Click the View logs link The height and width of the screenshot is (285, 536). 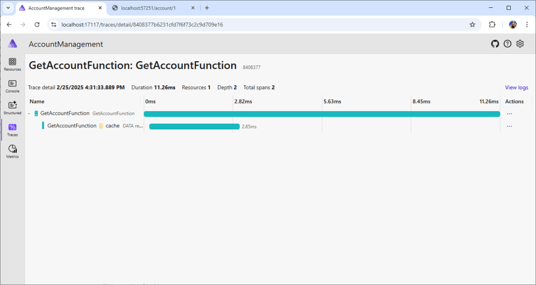(516, 87)
